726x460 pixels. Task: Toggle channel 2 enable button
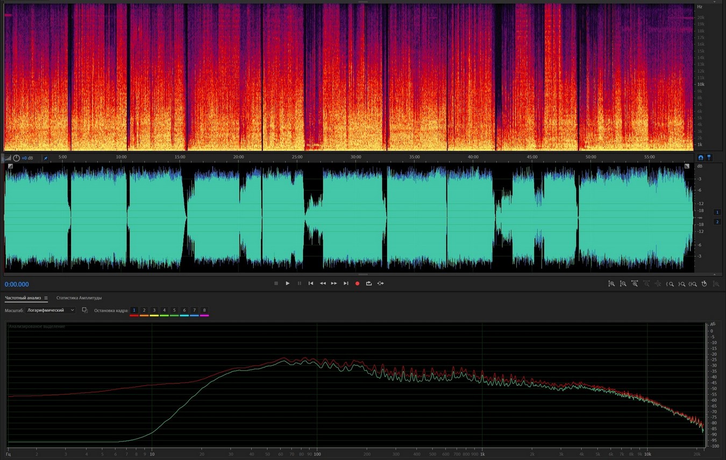(x=717, y=222)
